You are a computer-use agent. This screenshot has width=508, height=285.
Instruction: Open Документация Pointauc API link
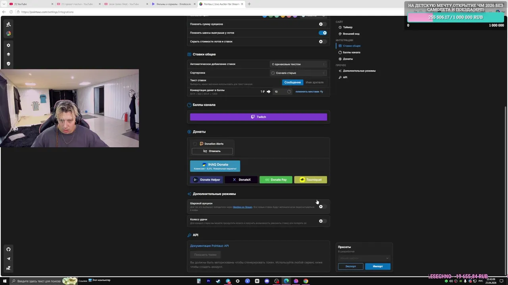point(210,246)
